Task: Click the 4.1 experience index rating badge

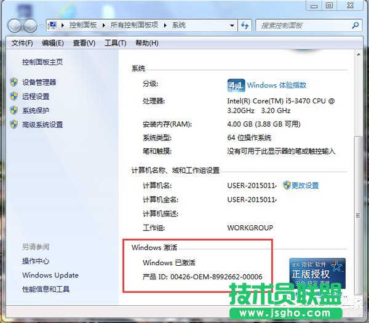Action: [236, 86]
